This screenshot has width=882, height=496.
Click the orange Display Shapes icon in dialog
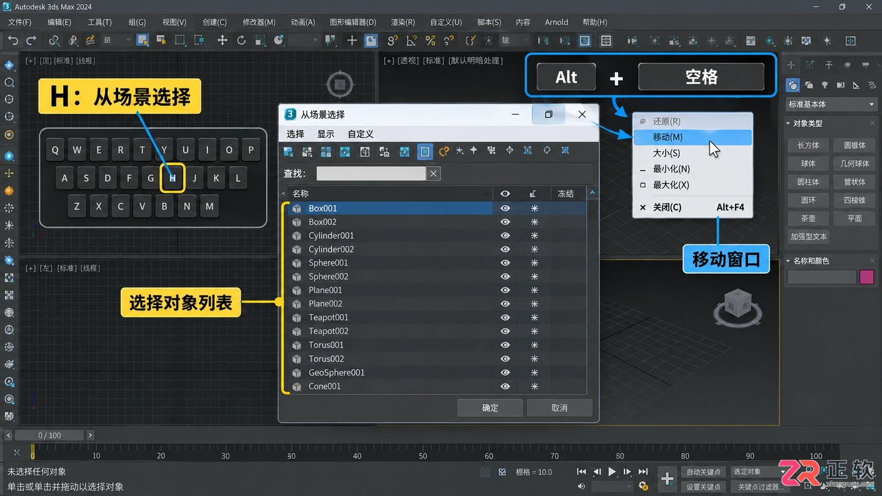click(x=444, y=151)
